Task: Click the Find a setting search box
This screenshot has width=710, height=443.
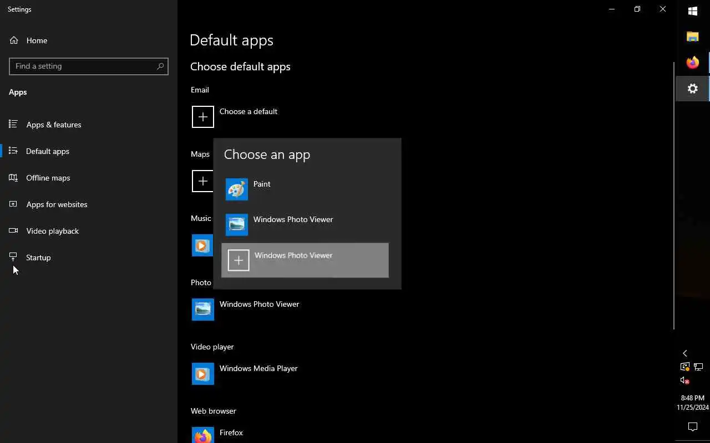Action: click(83, 66)
